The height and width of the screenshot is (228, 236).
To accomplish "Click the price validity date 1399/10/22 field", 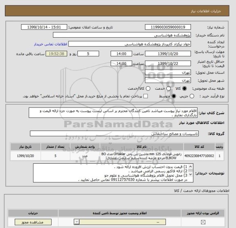I will [168, 63].
